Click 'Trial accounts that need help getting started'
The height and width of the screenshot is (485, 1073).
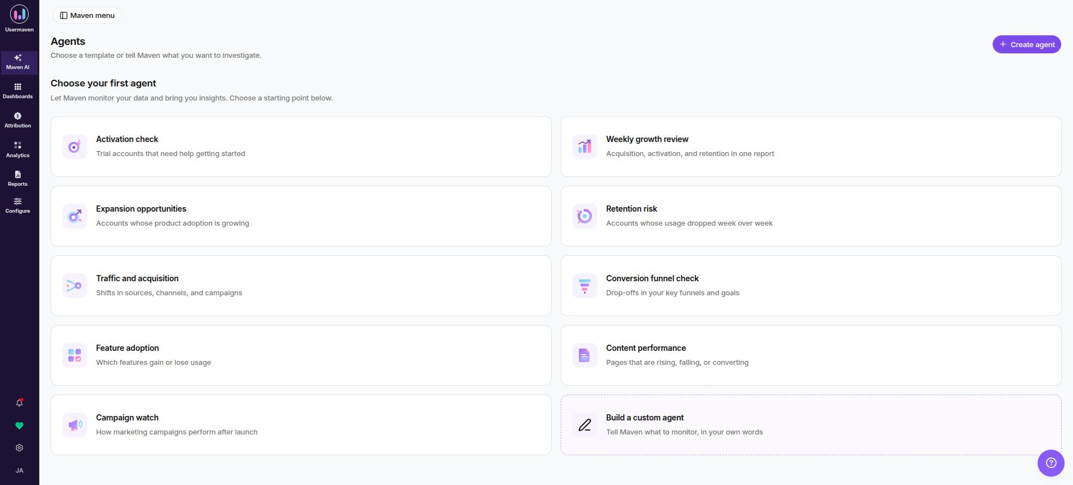coord(171,154)
